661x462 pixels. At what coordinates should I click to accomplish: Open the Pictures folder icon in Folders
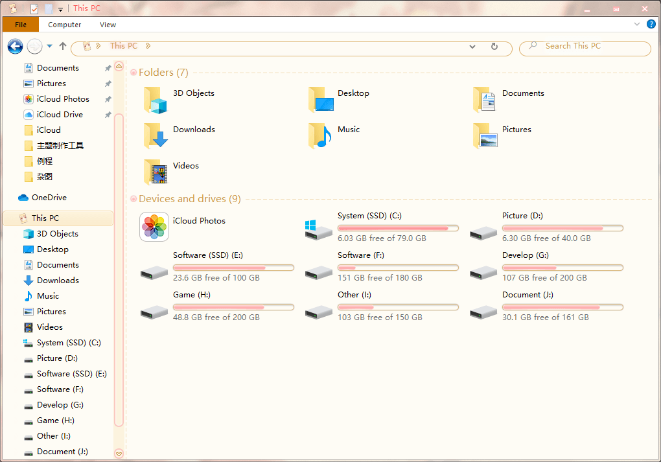coord(485,136)
